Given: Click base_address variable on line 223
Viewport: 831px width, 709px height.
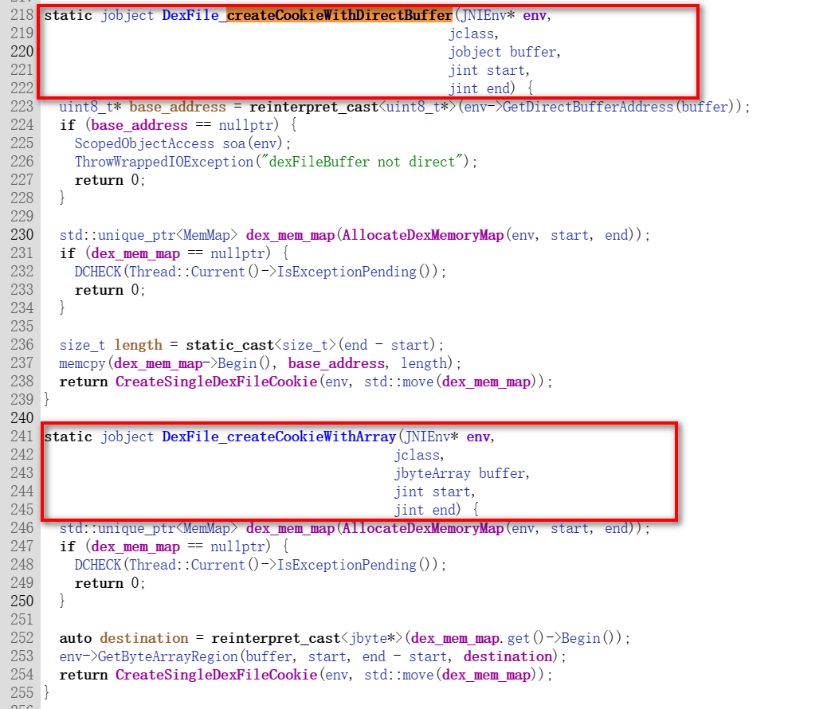Looking at the screenshot, I should (x=178, y=107).
